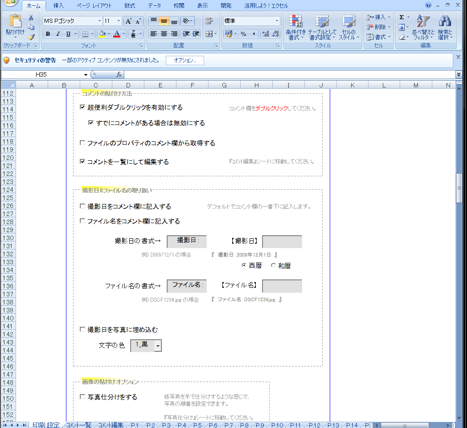Select the 和暦 radio button
The height and width of the screenshot is (428, 467).
tap(273, 266)
